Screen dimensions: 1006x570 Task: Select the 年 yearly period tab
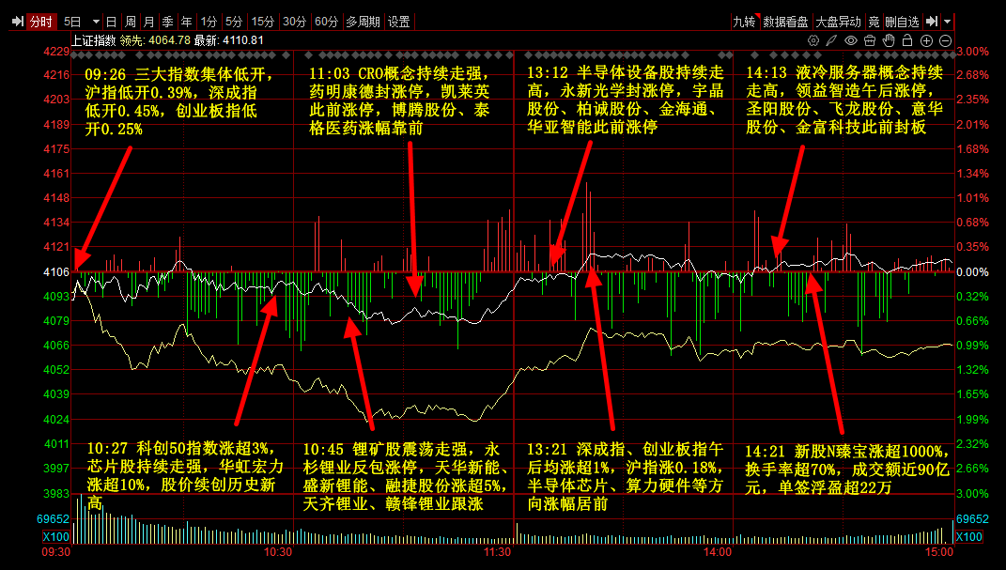[x=186, y=22]
